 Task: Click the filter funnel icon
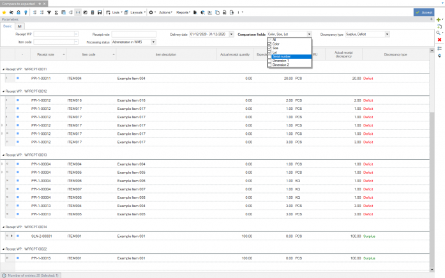[49, 13]
